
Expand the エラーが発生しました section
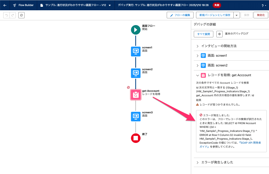[198, 162]
